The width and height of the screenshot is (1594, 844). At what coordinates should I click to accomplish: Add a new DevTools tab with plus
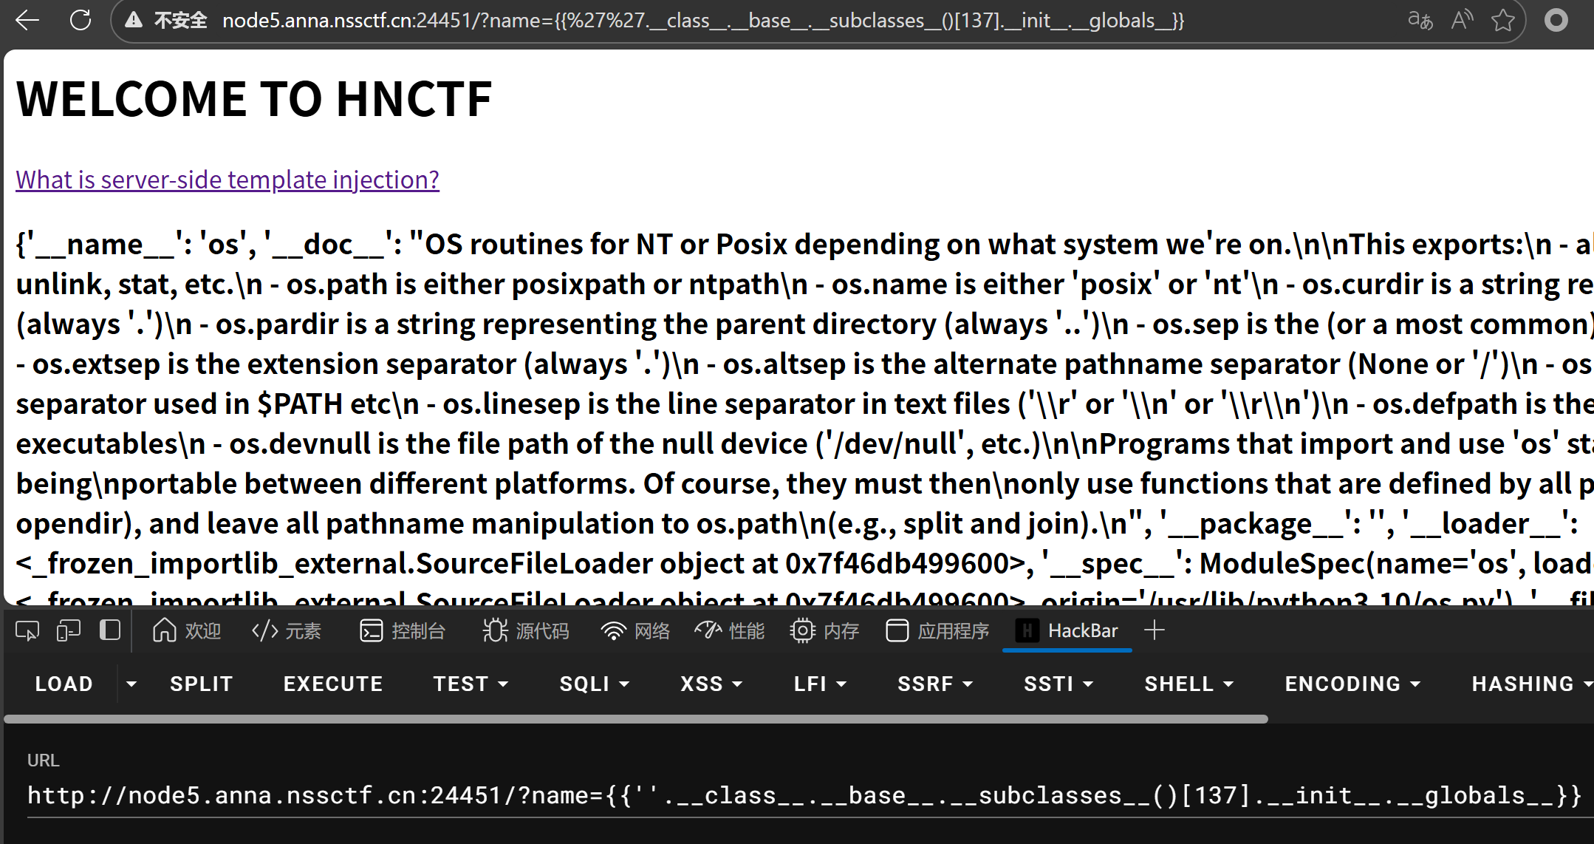(x=1154, y=630)
